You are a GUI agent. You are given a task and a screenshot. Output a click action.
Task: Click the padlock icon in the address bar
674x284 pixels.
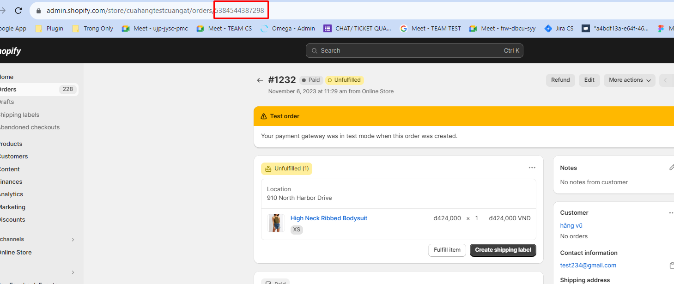39,10
